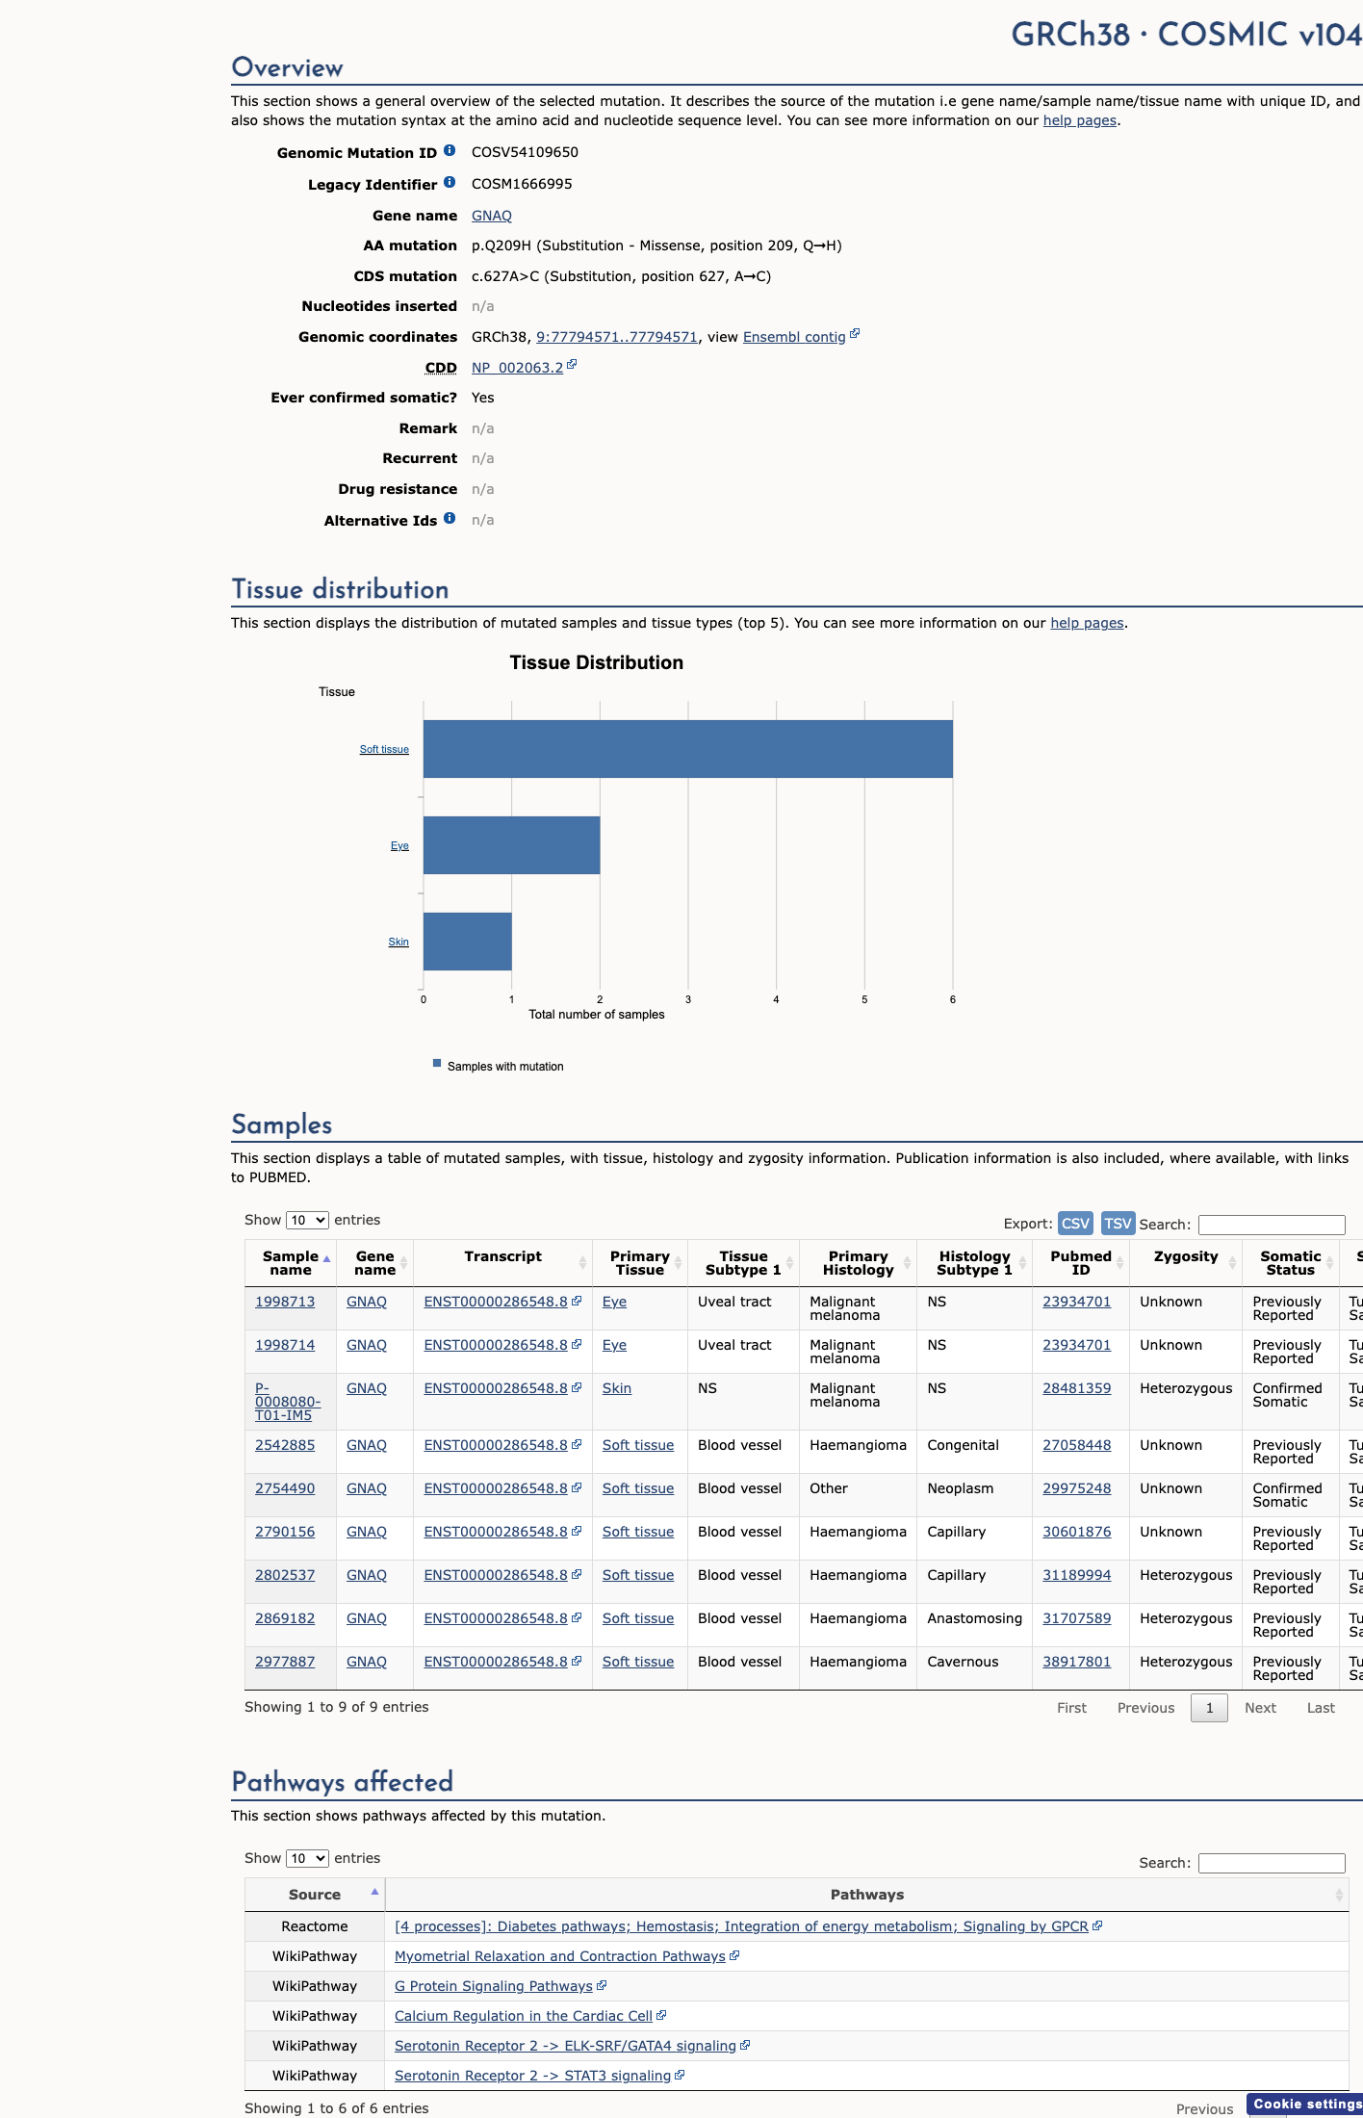This screenshot has width=1363, height=2118.
Task: Open Serotonin Receptor 2 ELK-SRF/GATA4 signaling link
Action: pos(565,2046)
